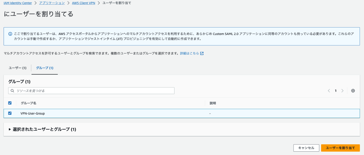Viewport: 364px width, 155px height.
Task: Toggle the select-all groups header checkbox
Action: (x=10, y=103)
